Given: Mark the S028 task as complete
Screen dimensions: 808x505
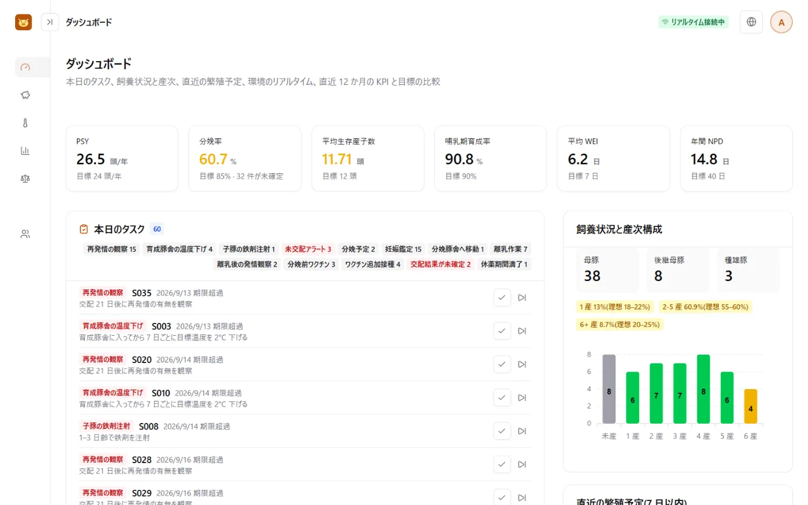Looking at the screenshot, I should 502,464.
